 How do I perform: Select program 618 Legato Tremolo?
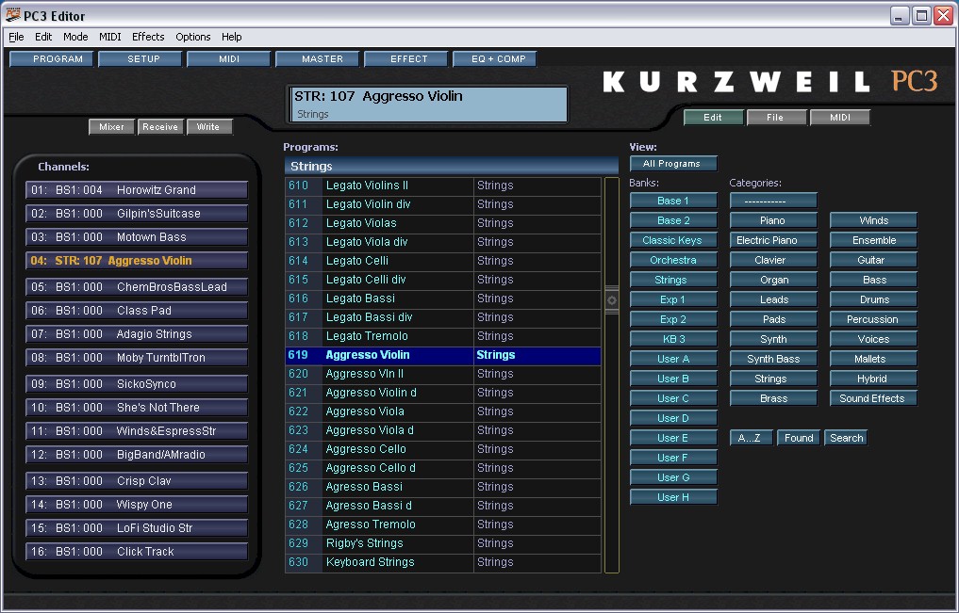point(443,336)
